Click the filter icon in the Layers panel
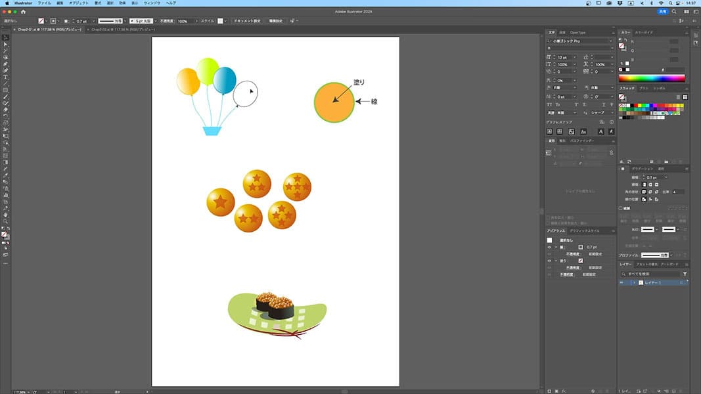Viewport: 701px width, 394px height. pyautogui.click(x=685, y=274)
